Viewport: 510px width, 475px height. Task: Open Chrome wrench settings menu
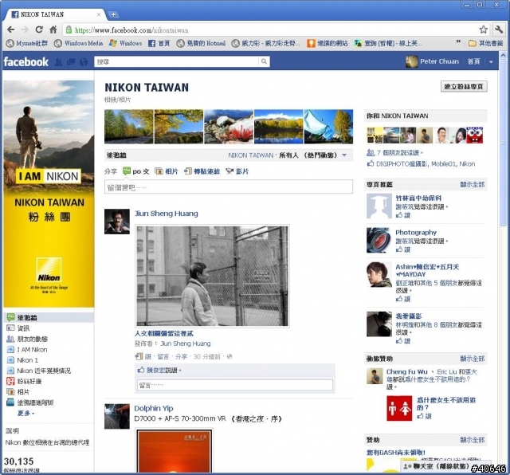tap(499, 29)
